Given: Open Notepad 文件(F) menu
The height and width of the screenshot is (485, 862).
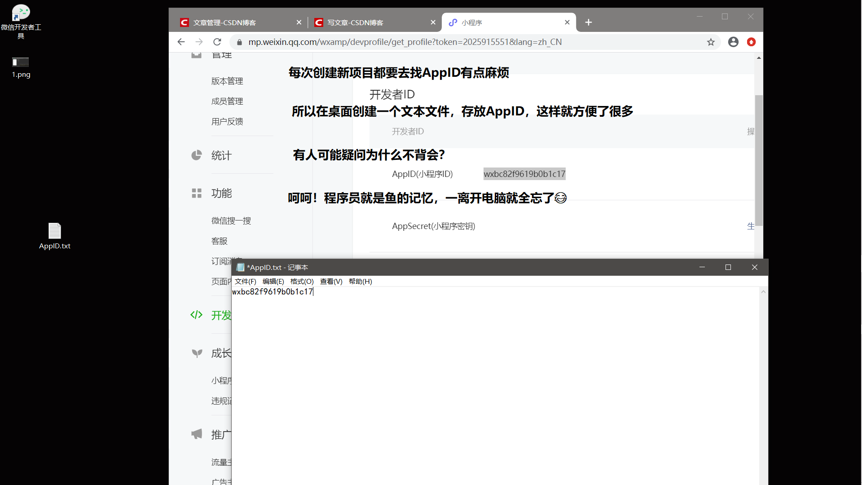Looking at the screenshot, I should pyautogui.click(x=245, y=282).
